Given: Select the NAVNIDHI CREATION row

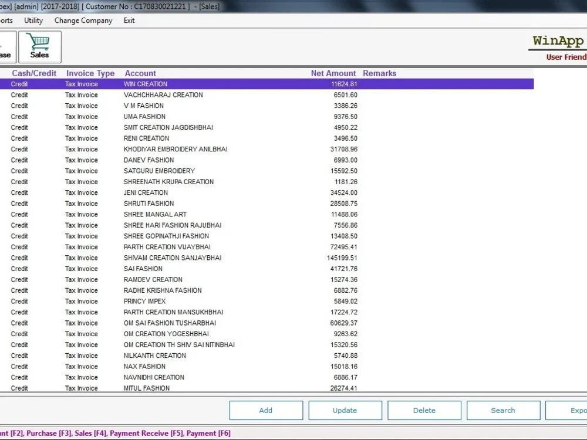Looking at the screenshot, I should pos(266,377).
